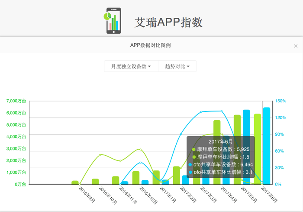Viewport: 303px width, 212px height.
Task: Click the green bar for 2017年5月
Action: (237, 149)
